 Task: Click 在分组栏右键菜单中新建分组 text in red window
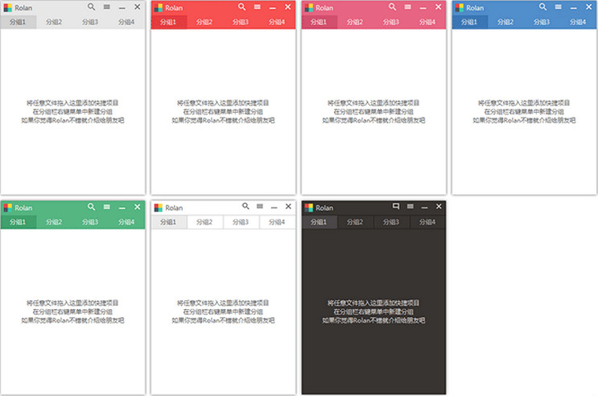[x=223, y=112]
